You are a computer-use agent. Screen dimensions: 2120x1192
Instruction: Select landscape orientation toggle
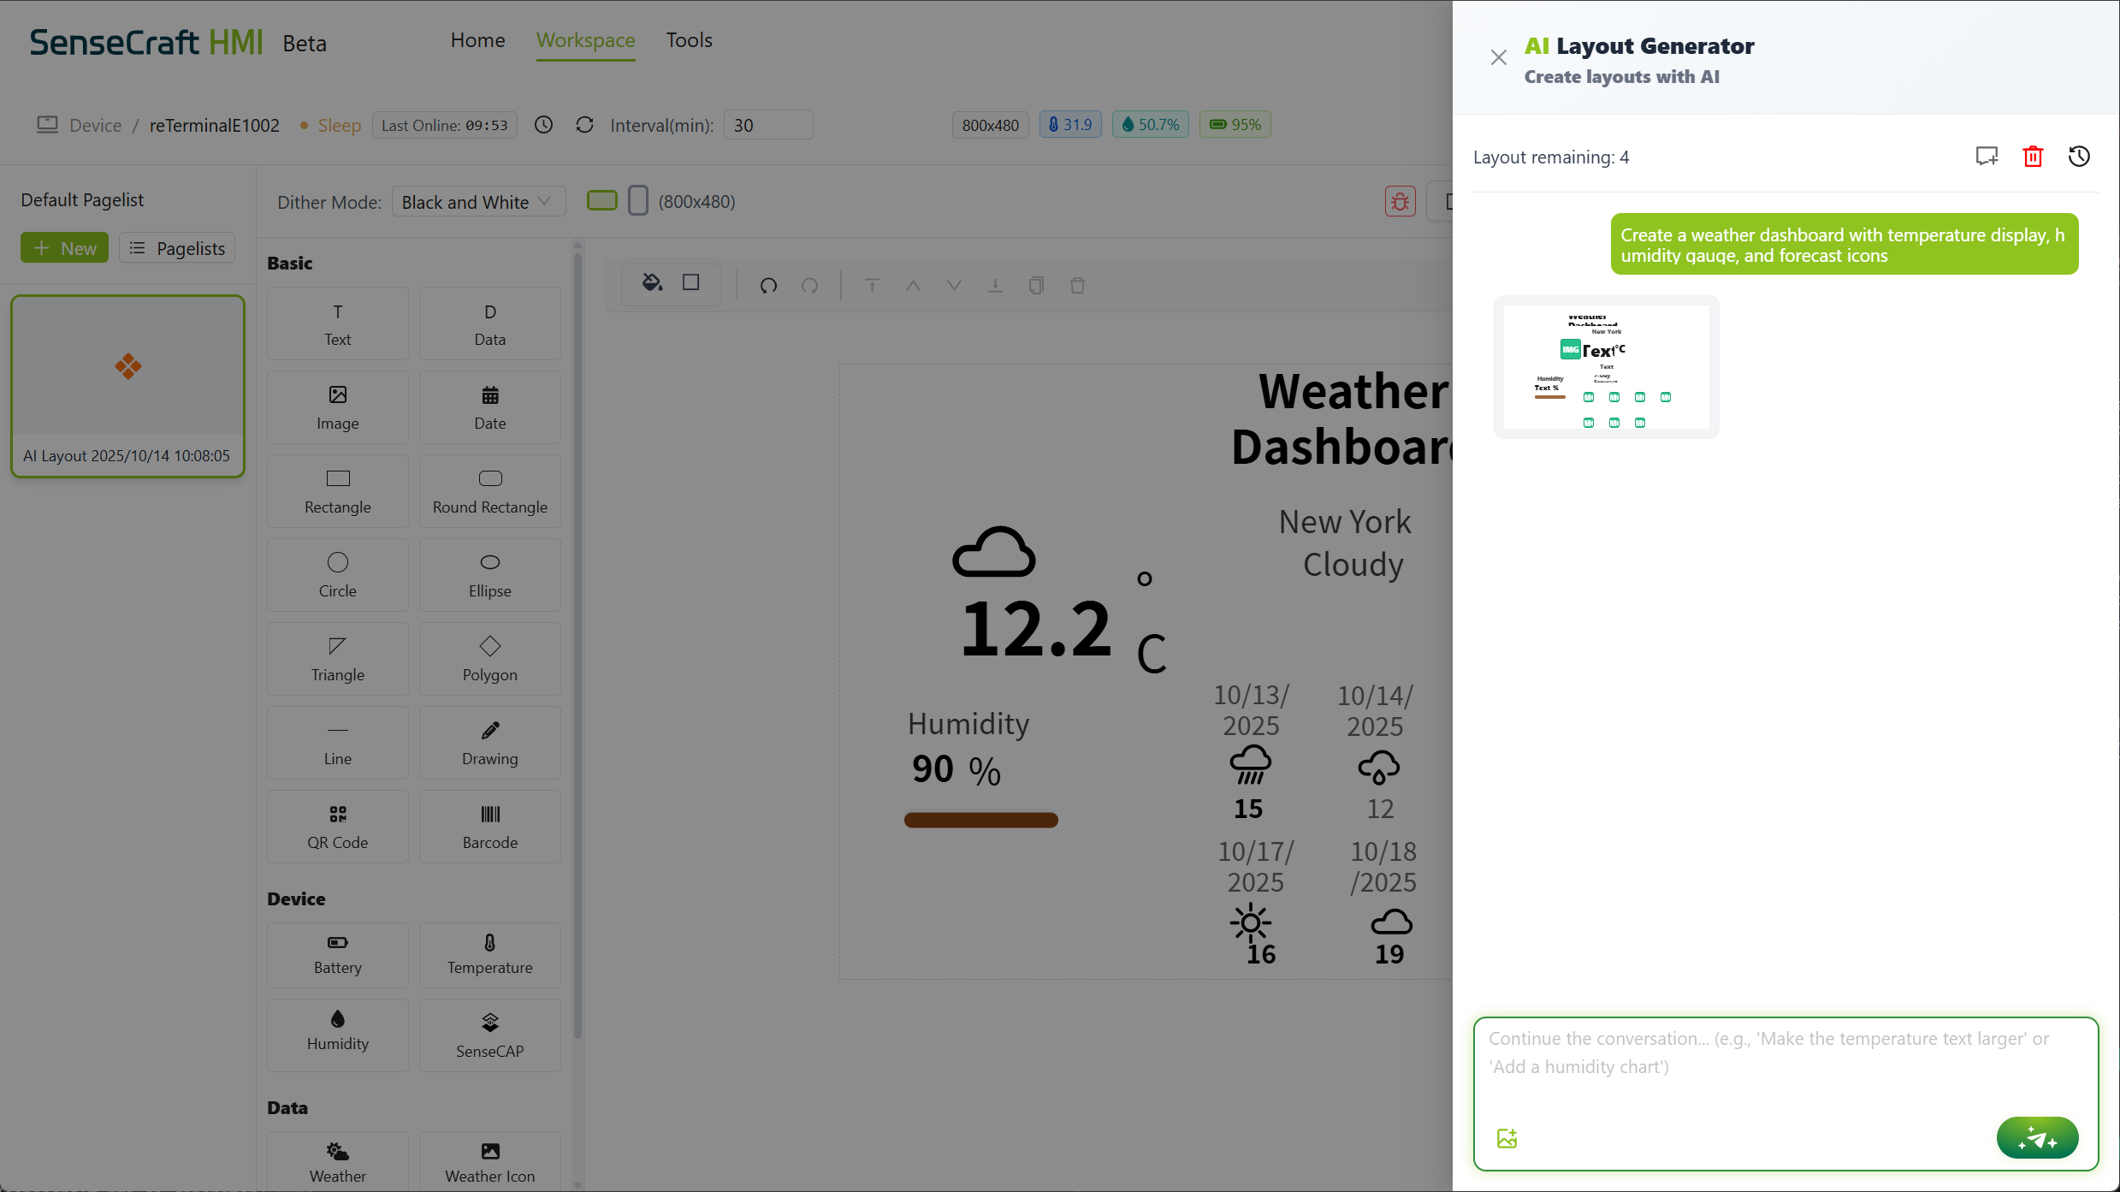click(x=602, y=201)
